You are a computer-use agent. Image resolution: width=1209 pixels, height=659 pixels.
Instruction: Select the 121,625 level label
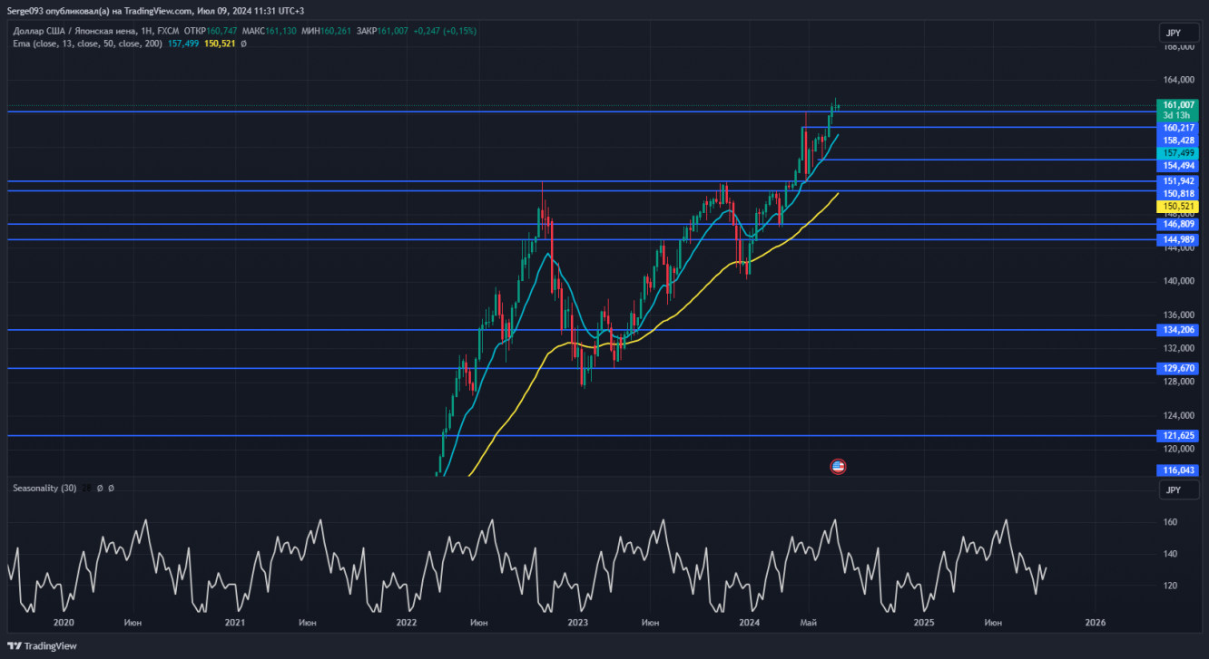click(1178, 436)
